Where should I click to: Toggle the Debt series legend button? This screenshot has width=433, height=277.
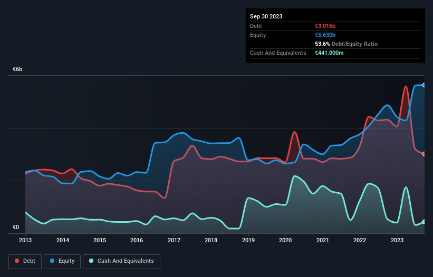tap(25, 261)
